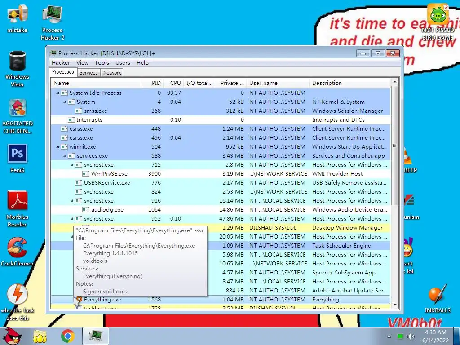Switch to the Network tab
This screenshot has width=460, height=345.
112,73
